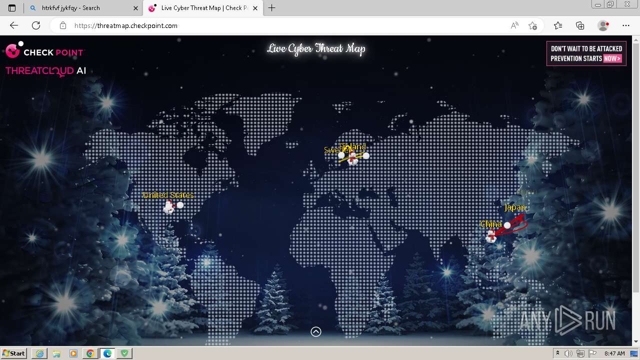The width and height of the screenshot is (640, 360).
Task: Open network status tray icon
Action: point(580,353)
